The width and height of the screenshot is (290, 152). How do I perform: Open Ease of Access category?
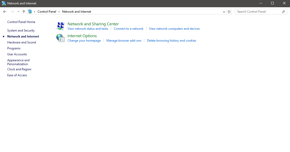17,75
